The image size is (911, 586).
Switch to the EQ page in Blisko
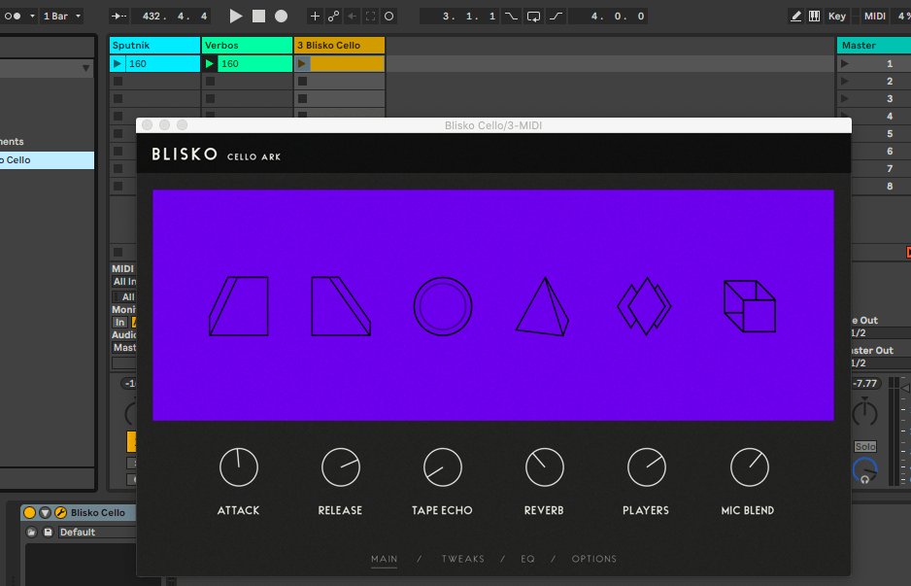click(527, 559)
